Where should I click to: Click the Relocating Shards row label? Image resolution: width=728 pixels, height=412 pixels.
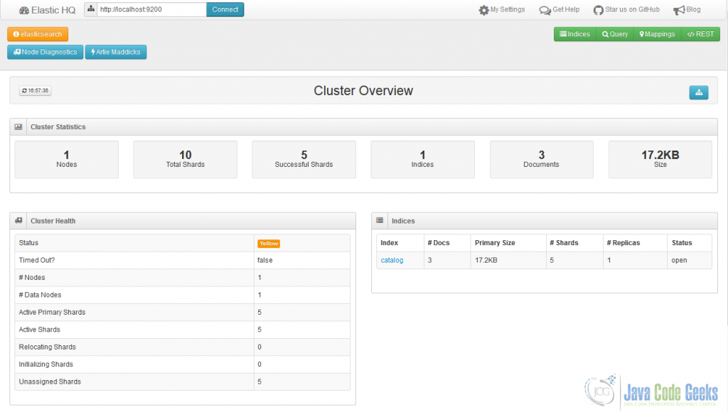pos(48,347)
